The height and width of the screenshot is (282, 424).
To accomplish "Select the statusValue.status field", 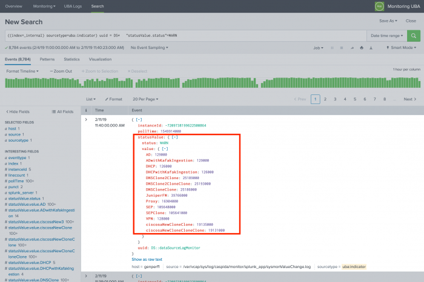I will coord(24,198).
